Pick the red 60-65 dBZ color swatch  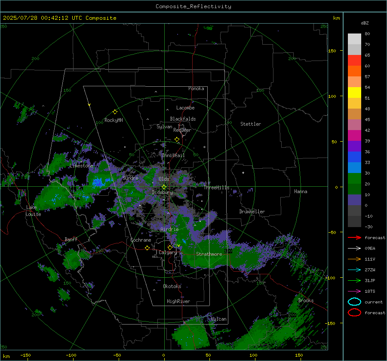coord(354,61)
